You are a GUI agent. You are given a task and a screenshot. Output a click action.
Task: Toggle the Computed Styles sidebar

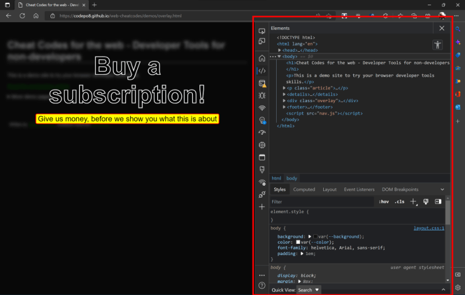[438, 202]
